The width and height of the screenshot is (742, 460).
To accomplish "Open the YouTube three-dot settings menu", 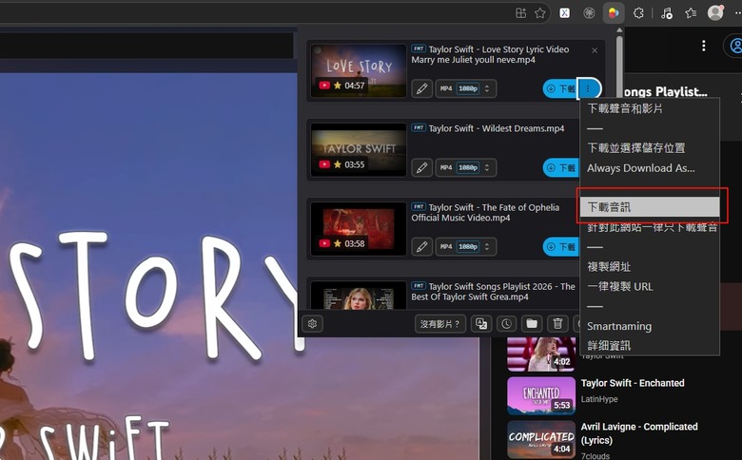I will (x=704, y=46).
